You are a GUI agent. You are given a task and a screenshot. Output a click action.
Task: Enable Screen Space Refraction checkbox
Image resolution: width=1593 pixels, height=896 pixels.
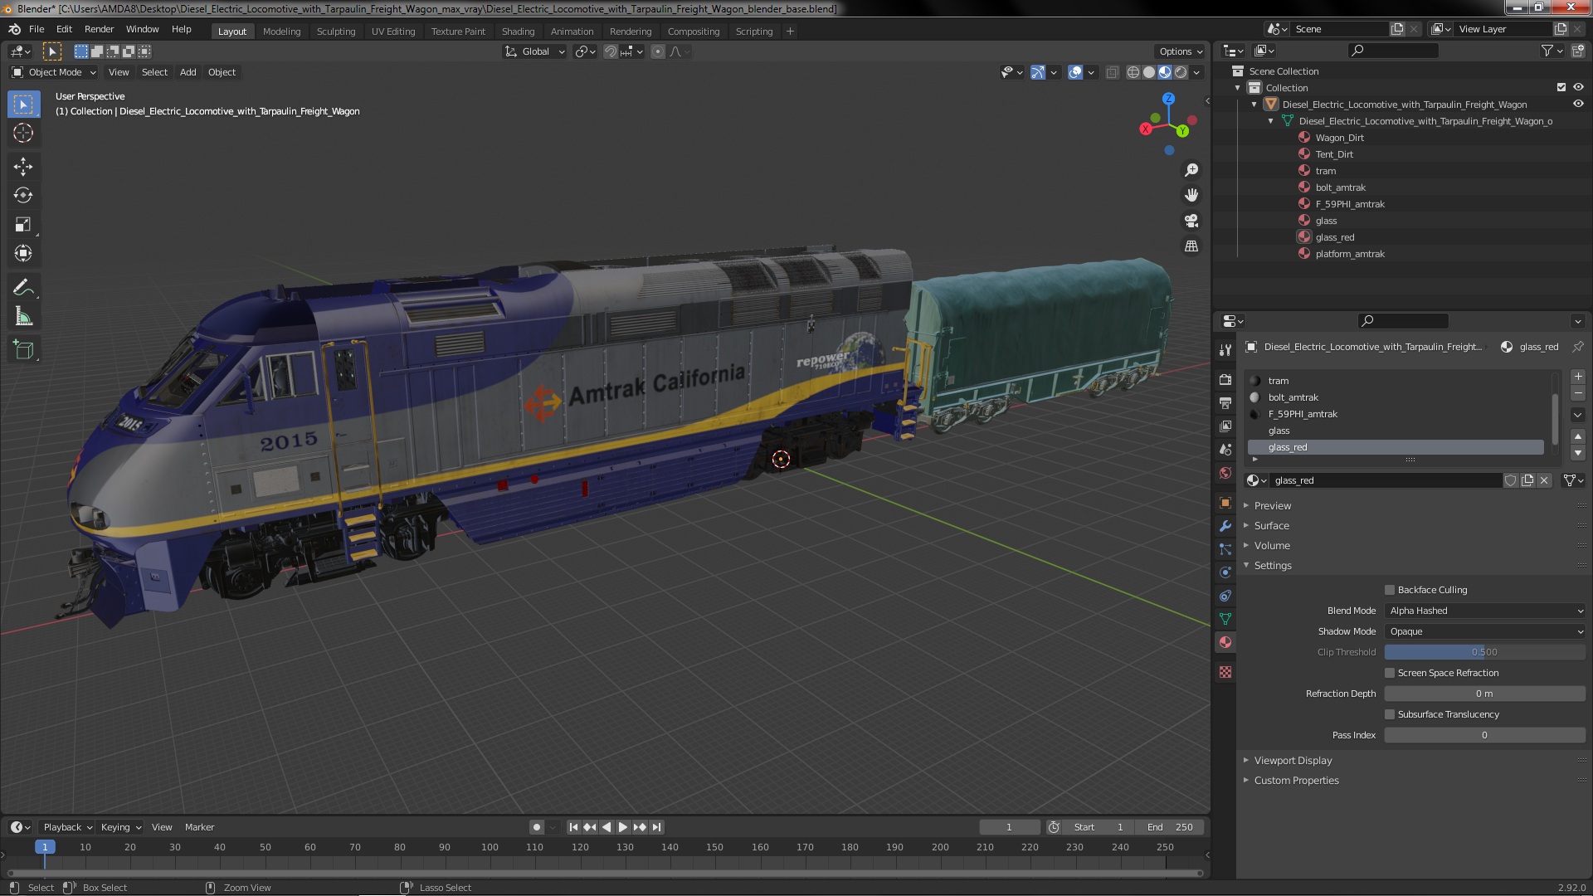pyautogui.click(x=1390, y=673)
